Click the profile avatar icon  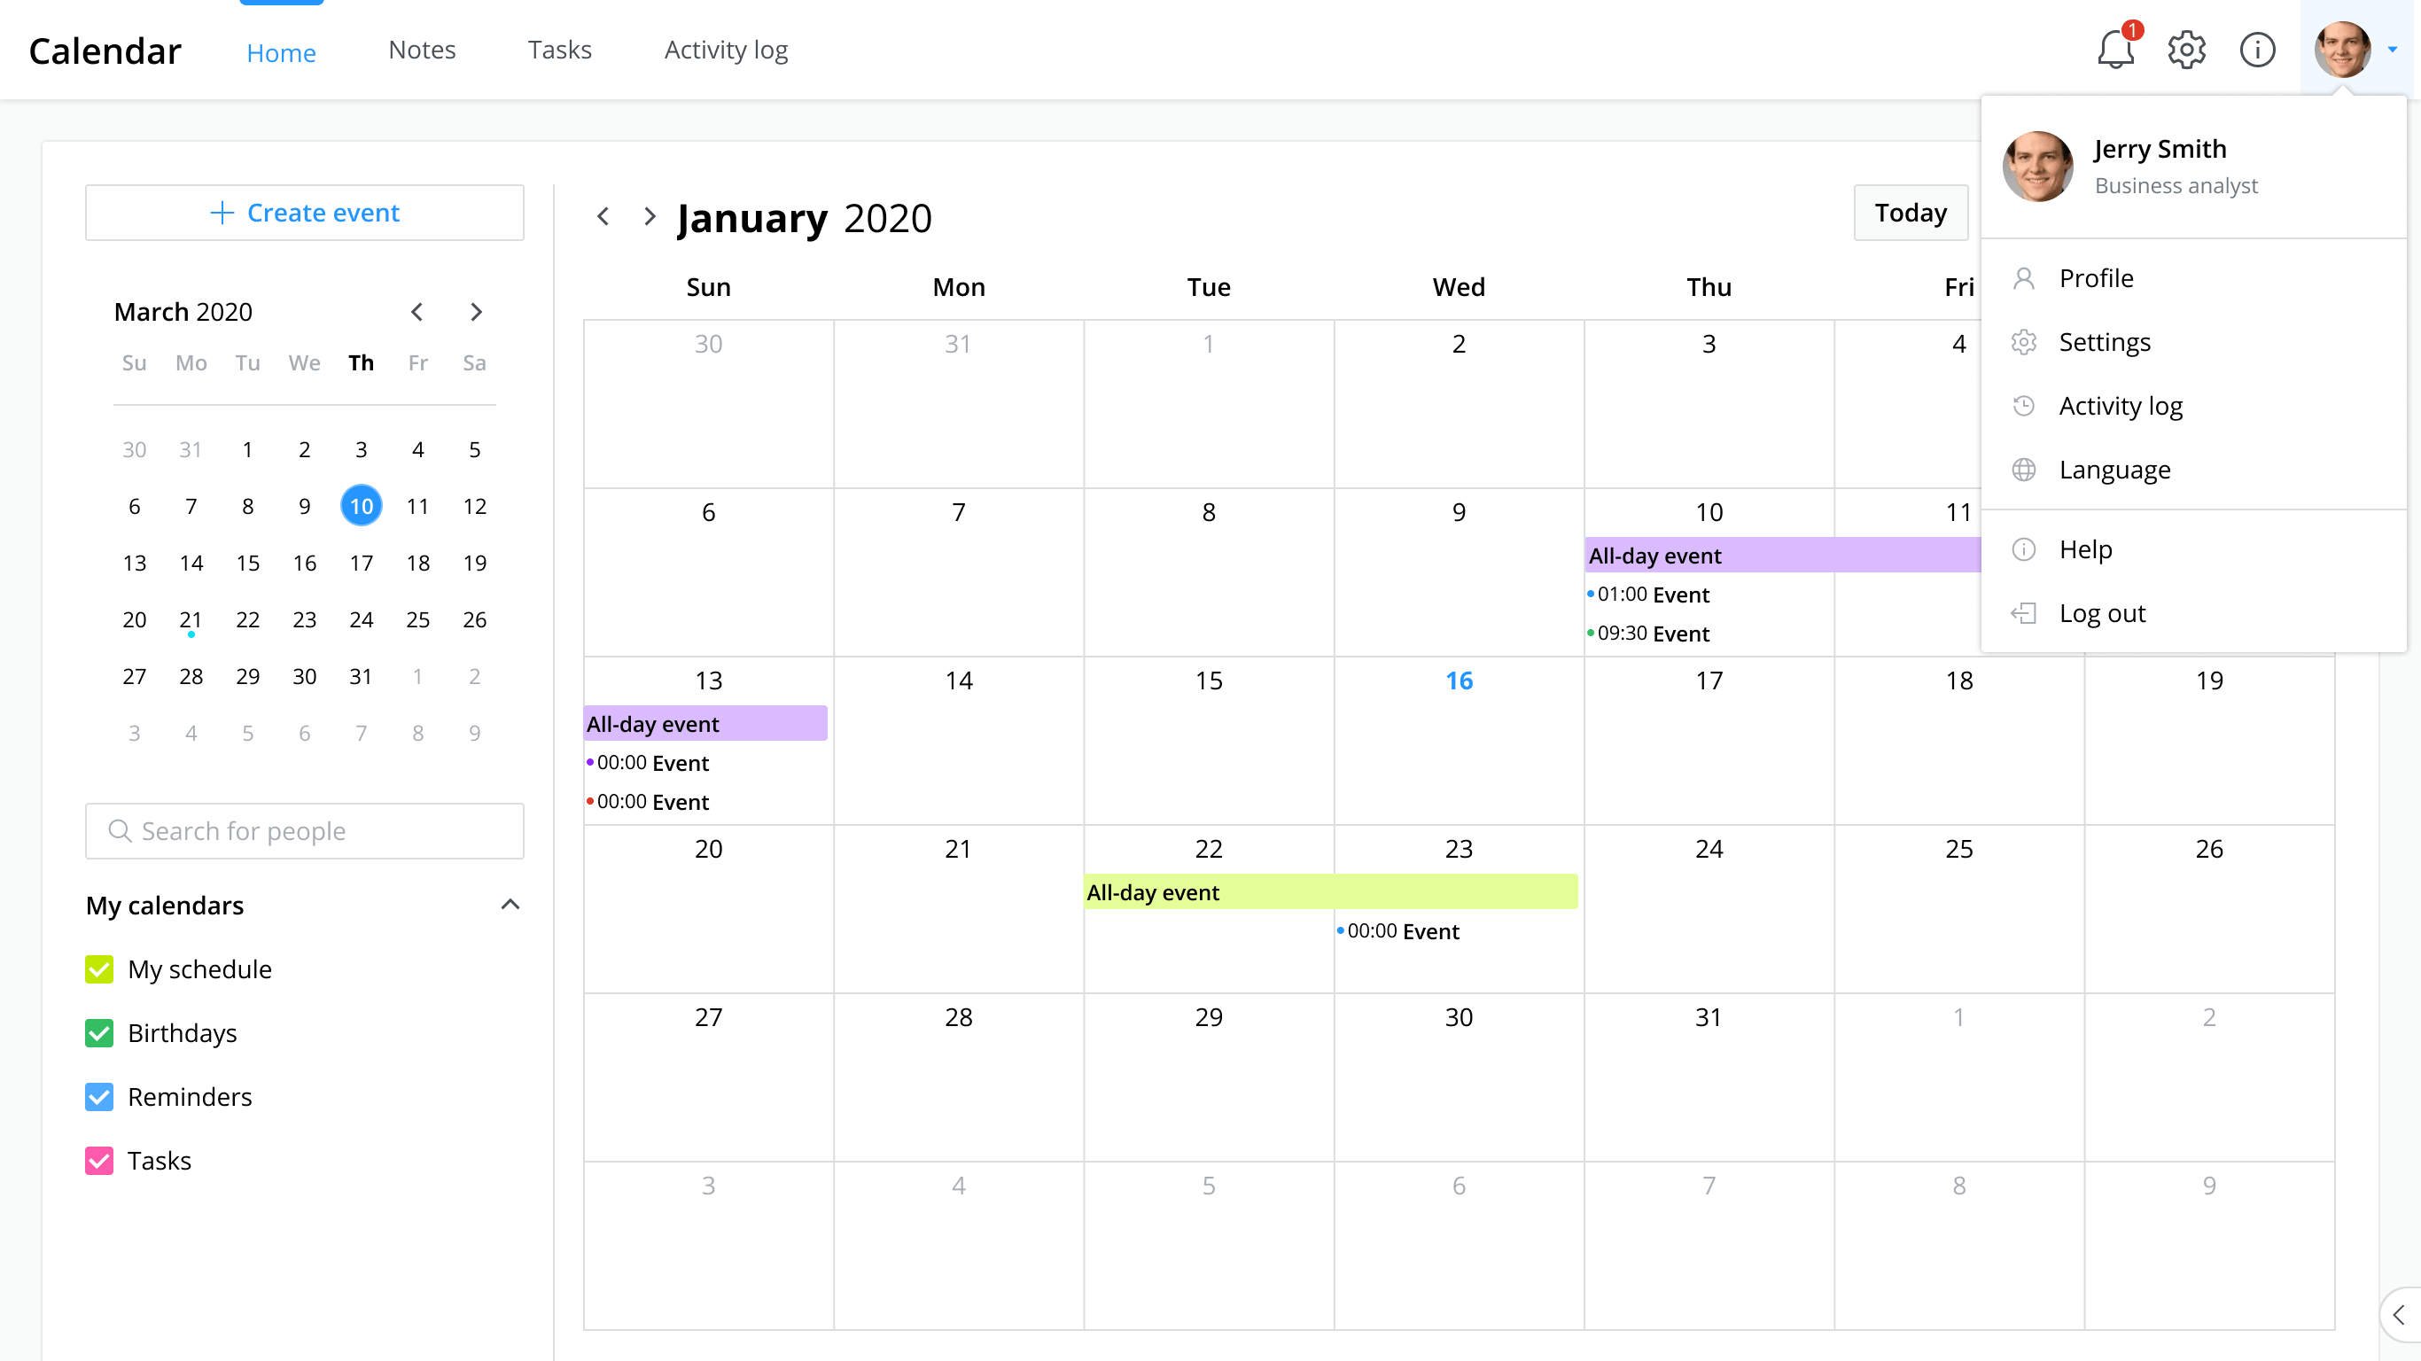pyautogui.click(x=2345, y=50)
